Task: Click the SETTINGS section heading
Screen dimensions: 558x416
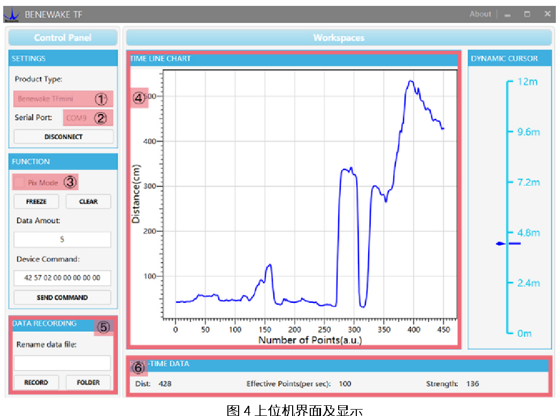Action: click(x=28, y=59)
